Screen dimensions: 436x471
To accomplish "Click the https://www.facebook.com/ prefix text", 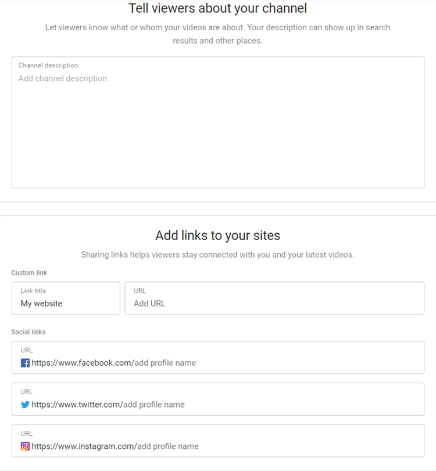I will click(82, 363).
